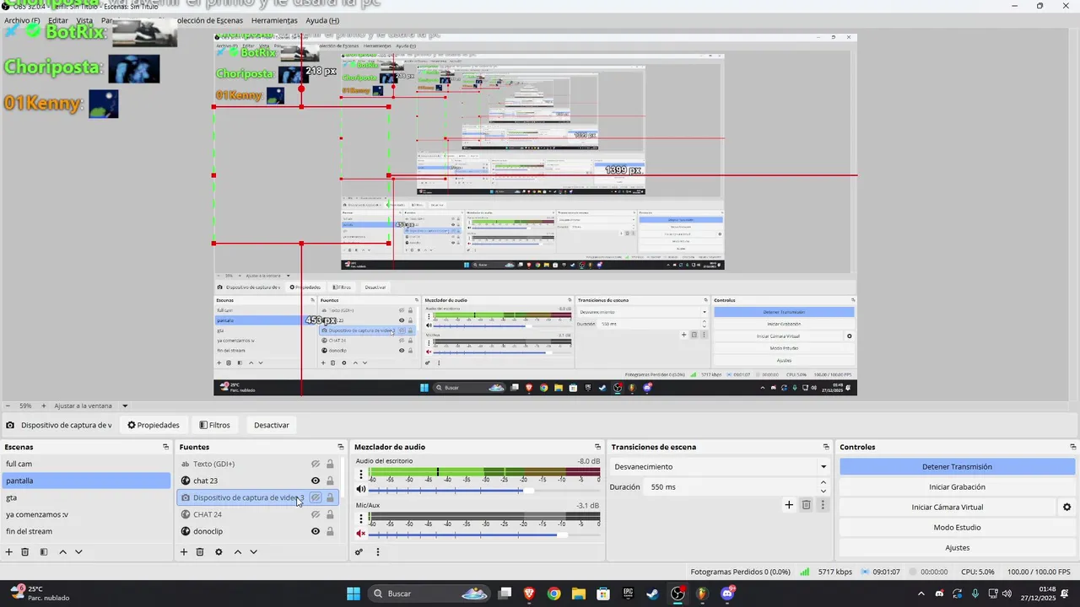Open Discord from the taskbar
Screen dimensions: 1080x607
click(x=728, y=594)
